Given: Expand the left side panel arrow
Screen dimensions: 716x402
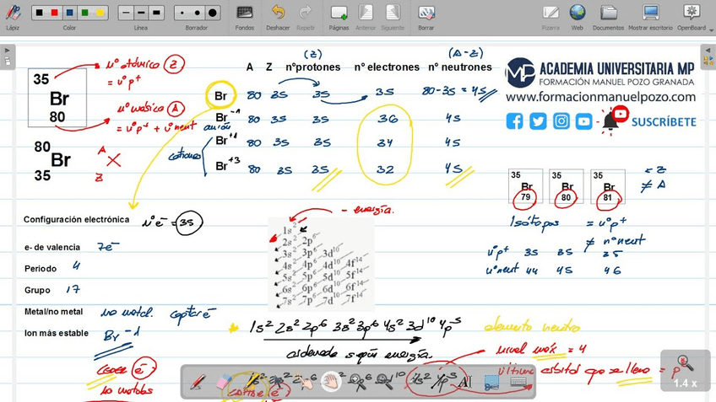Looking at the screenshot, I should coord(7,56).
